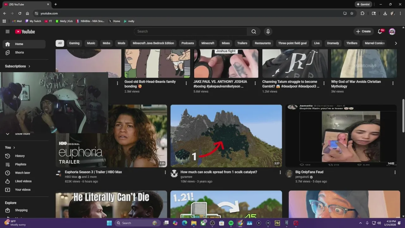Expand the You section

pyautogui.click(x=10, y=148)
